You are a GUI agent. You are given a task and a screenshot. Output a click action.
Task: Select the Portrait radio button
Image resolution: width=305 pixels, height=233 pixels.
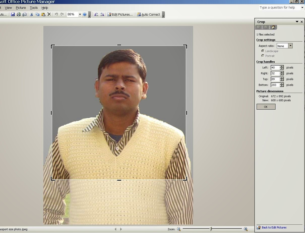click(x=263, y=56)
